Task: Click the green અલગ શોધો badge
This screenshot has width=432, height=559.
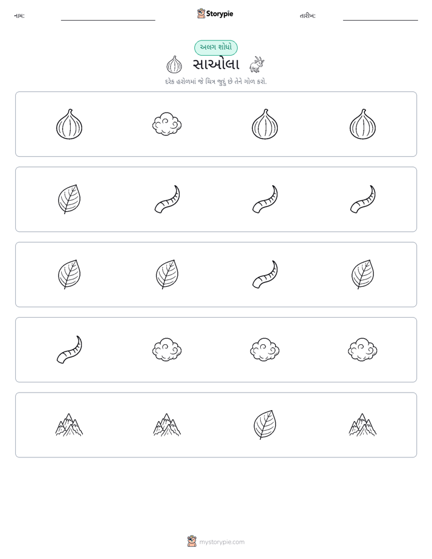Action: click(216, 47)
